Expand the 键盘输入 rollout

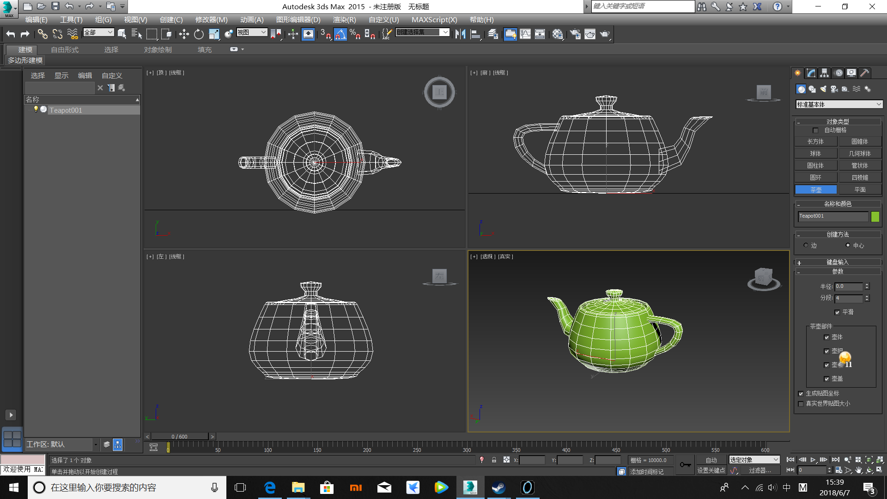pyautogui.click(x=837, y=262)
